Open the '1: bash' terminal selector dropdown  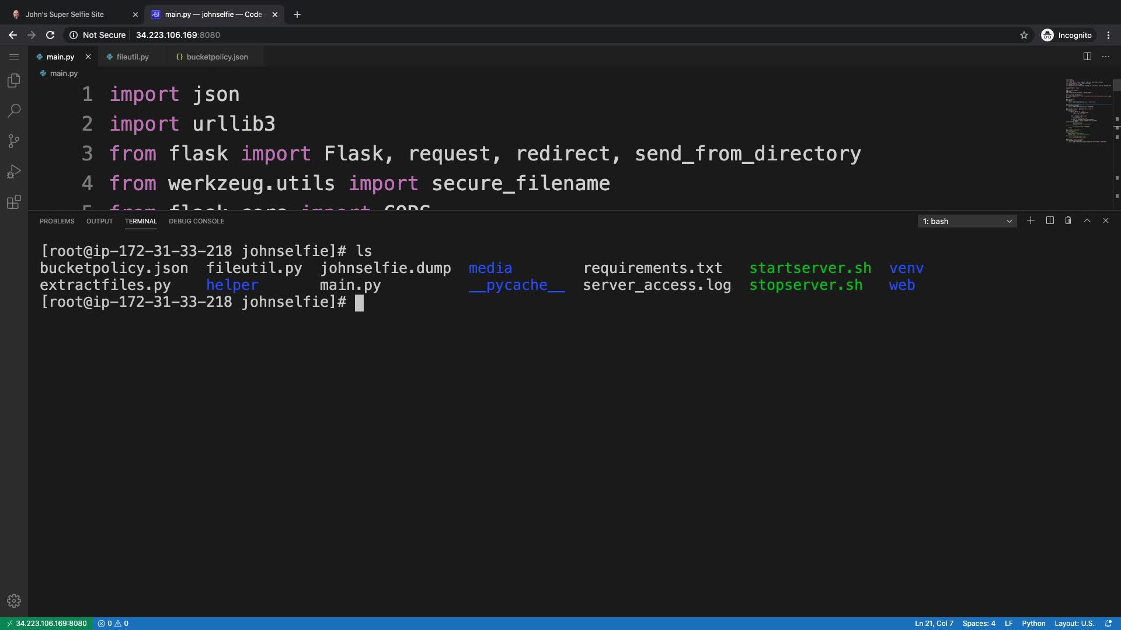[x=967, y=221]
